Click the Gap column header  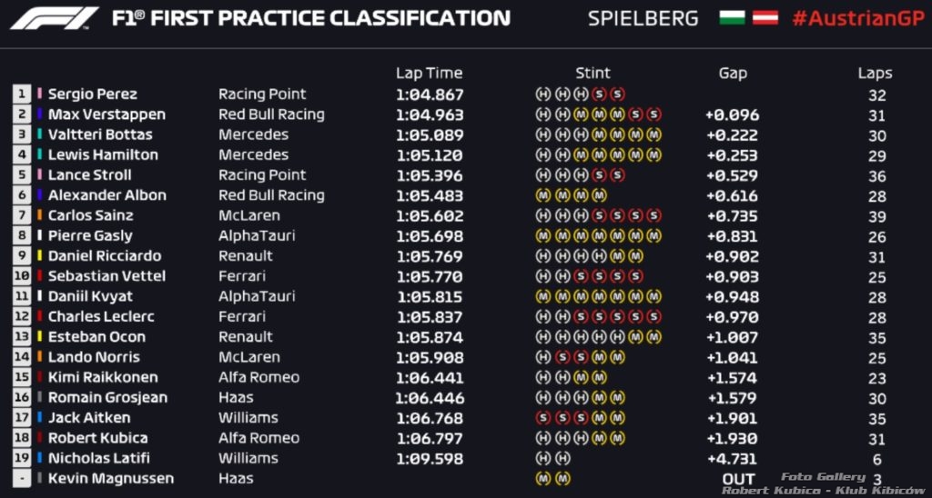[733, 74]
